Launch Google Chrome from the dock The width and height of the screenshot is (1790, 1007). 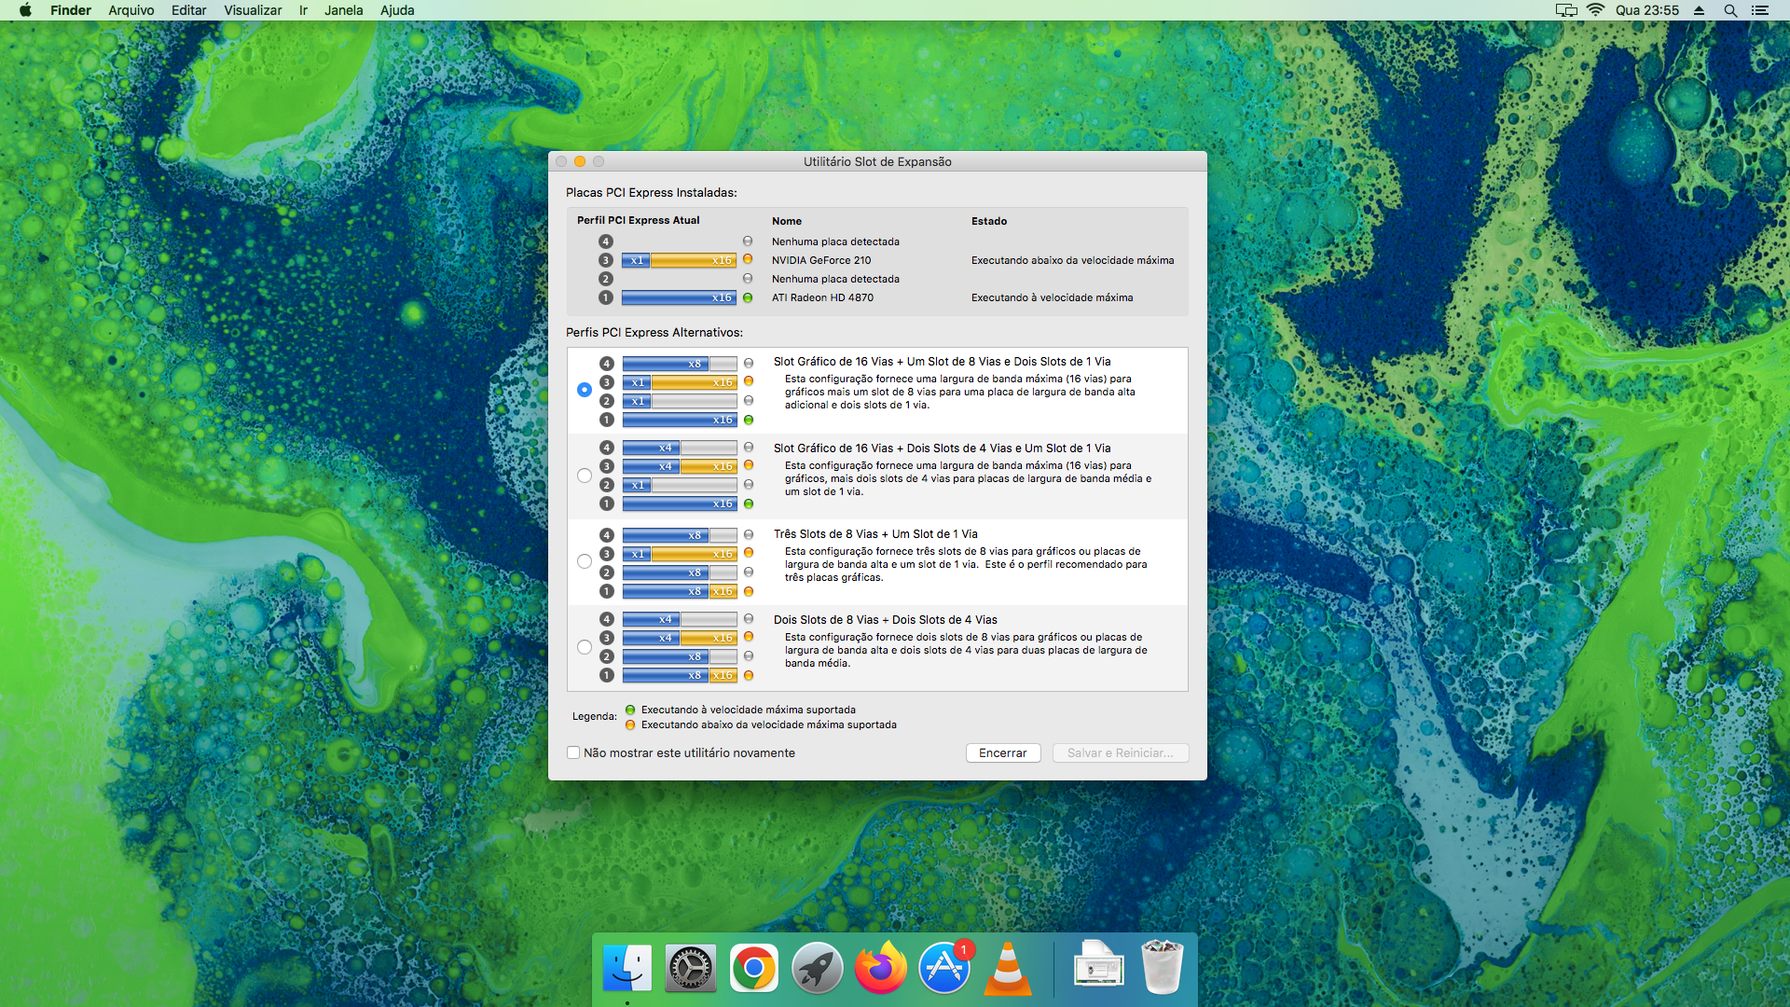click(753, 968)
